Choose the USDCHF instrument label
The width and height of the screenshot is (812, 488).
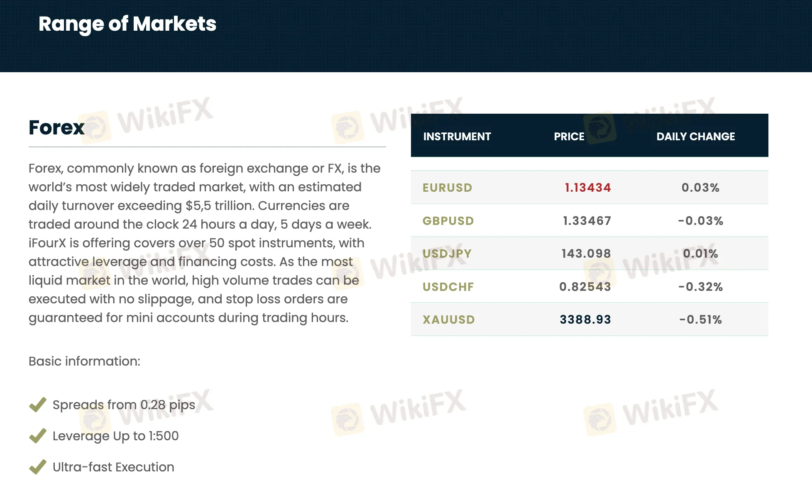(x=448, y=287)
